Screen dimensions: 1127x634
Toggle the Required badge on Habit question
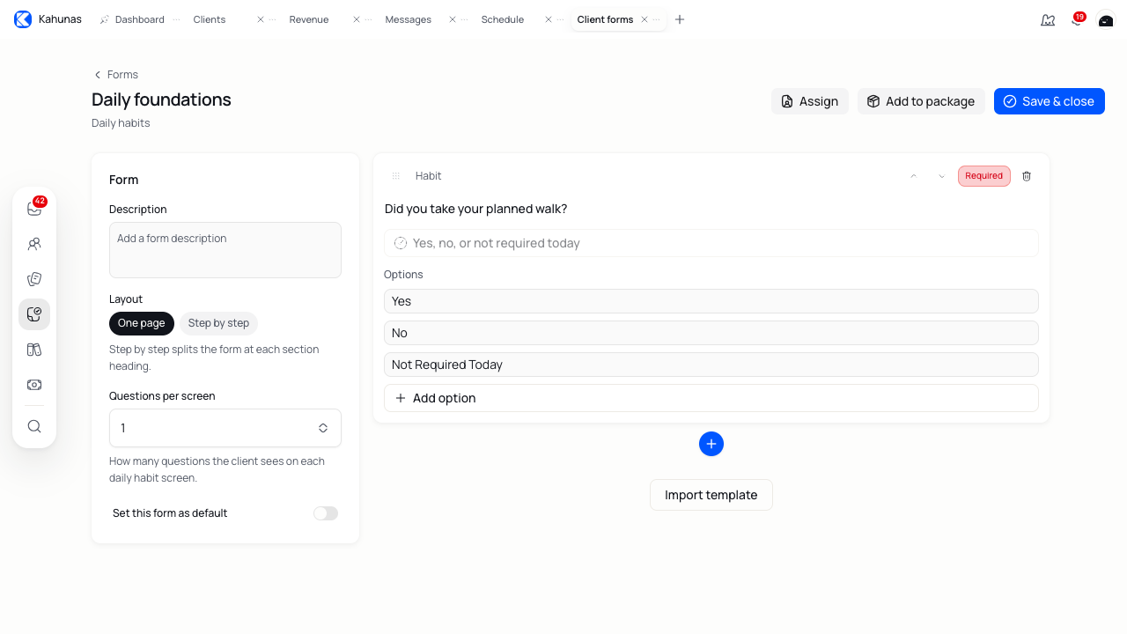point(984,176)
